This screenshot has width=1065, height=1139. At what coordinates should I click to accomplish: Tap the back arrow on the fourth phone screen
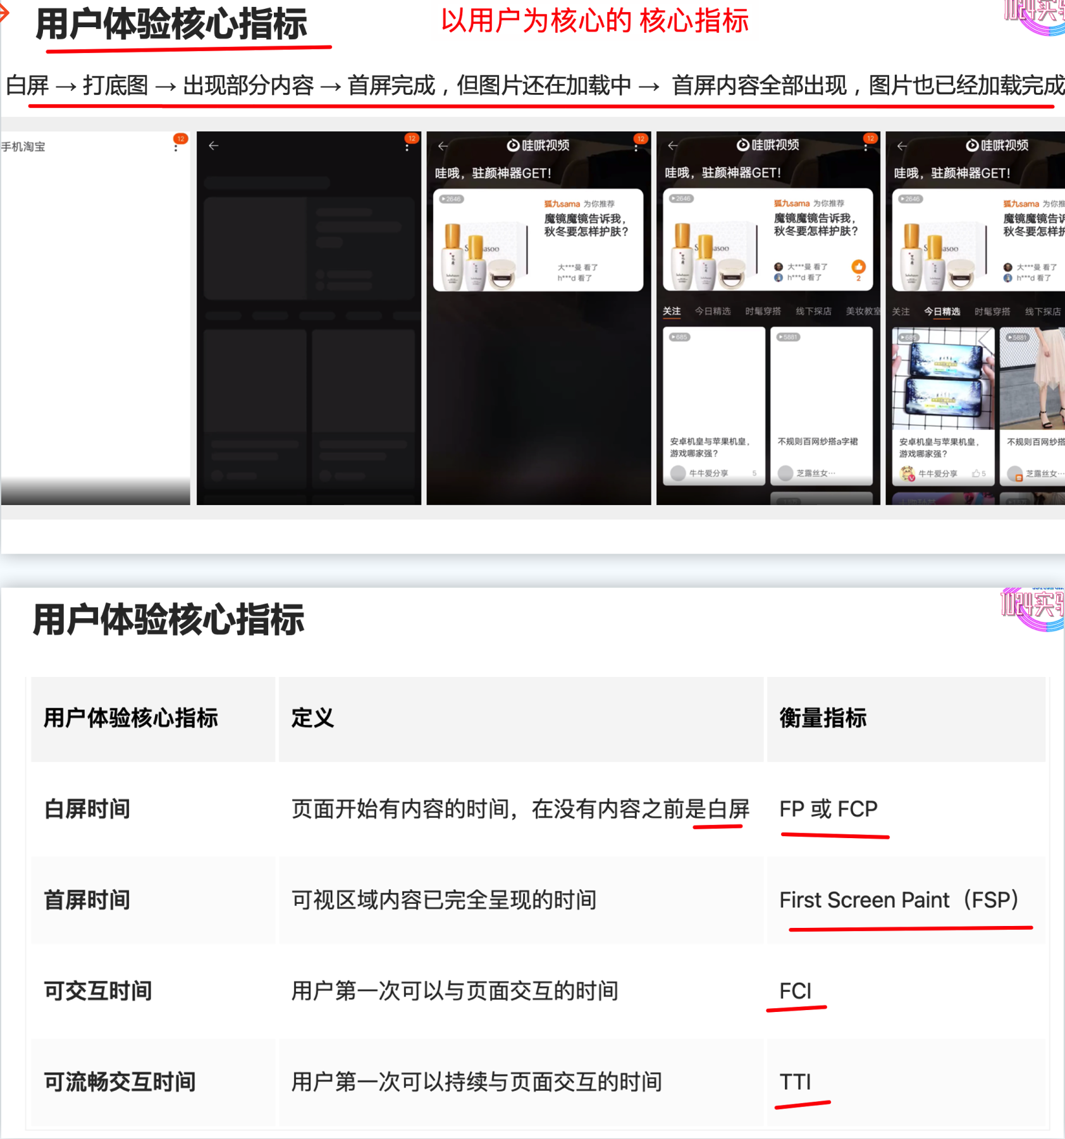pos(673,146)
